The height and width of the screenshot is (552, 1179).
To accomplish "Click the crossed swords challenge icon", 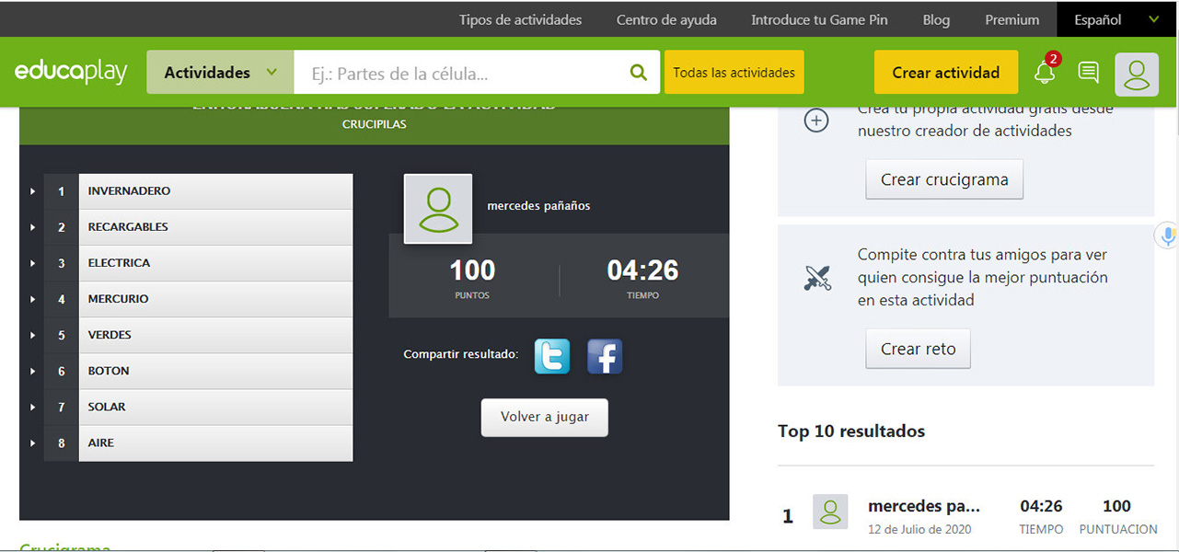I will [816, 278].
